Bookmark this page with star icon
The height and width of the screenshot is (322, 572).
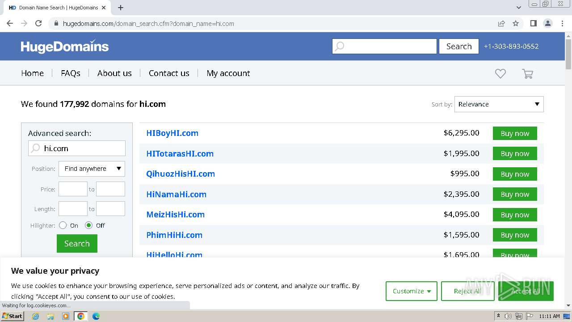(x=516, y=23)
